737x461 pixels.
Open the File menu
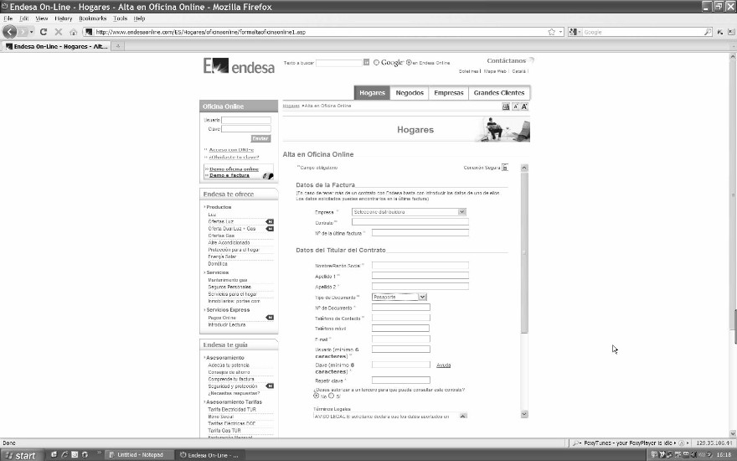point(8,18)
